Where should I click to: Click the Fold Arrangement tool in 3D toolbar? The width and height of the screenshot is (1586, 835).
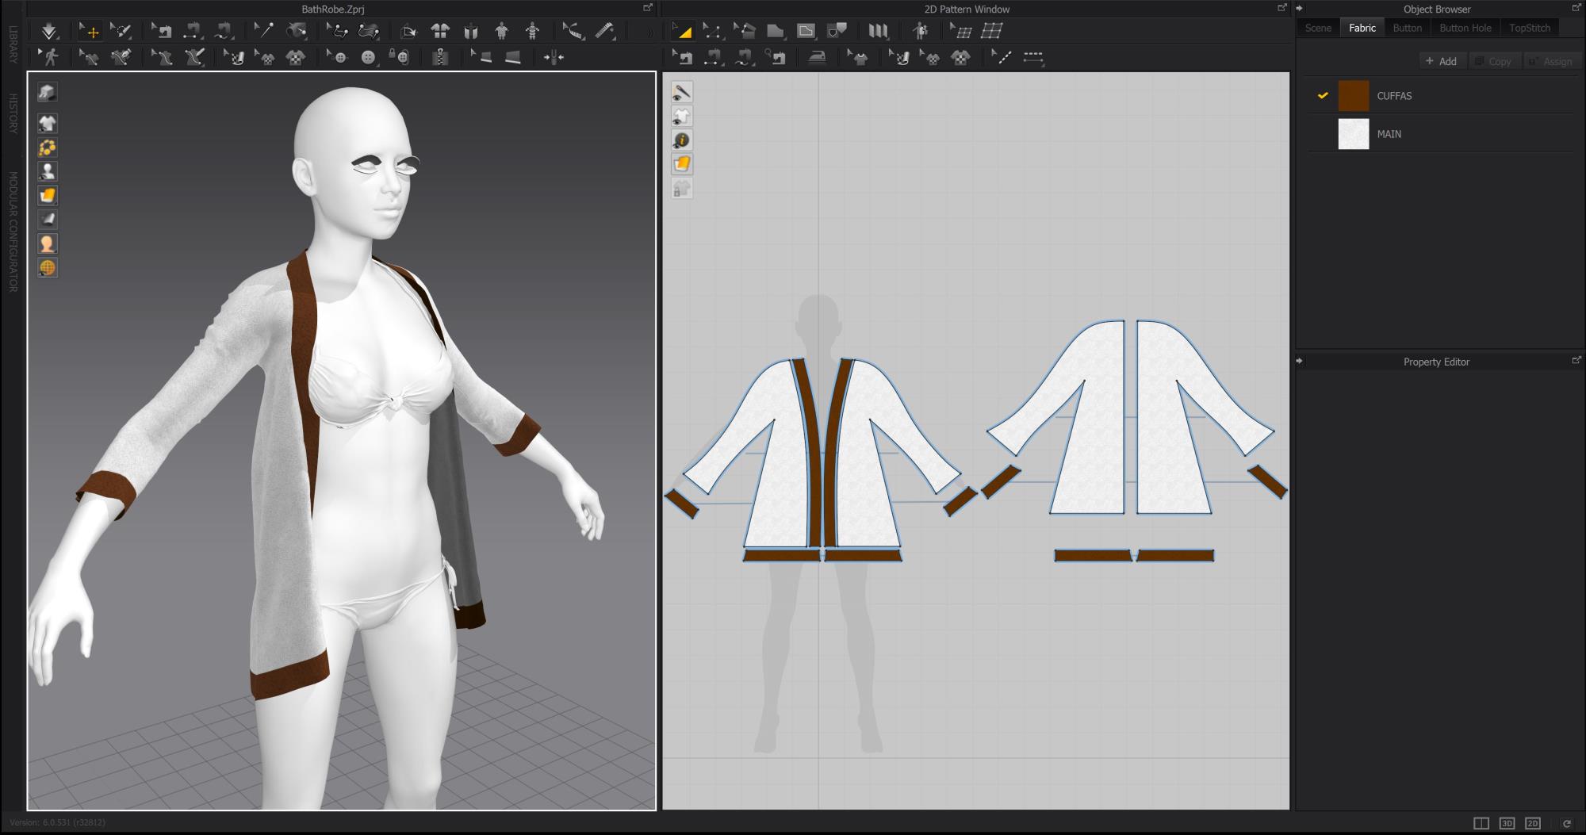409,31
